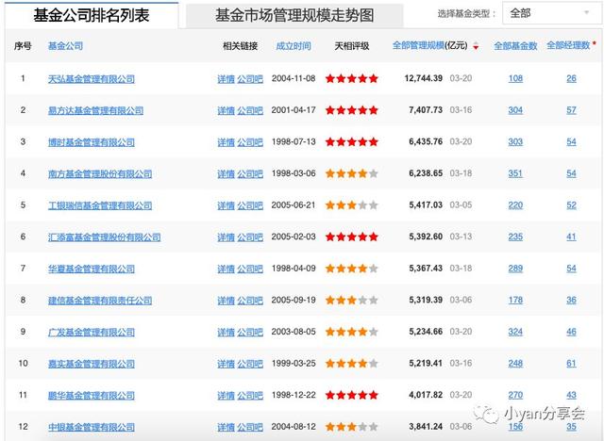This screenshot has width=604, height=441.
Task: Open 天弘基金管理有限公司 link
Action: 92,79
